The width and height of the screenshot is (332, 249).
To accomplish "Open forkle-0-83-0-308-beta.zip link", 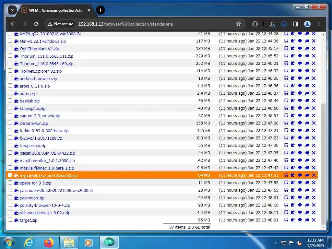I will pos(44,131).
